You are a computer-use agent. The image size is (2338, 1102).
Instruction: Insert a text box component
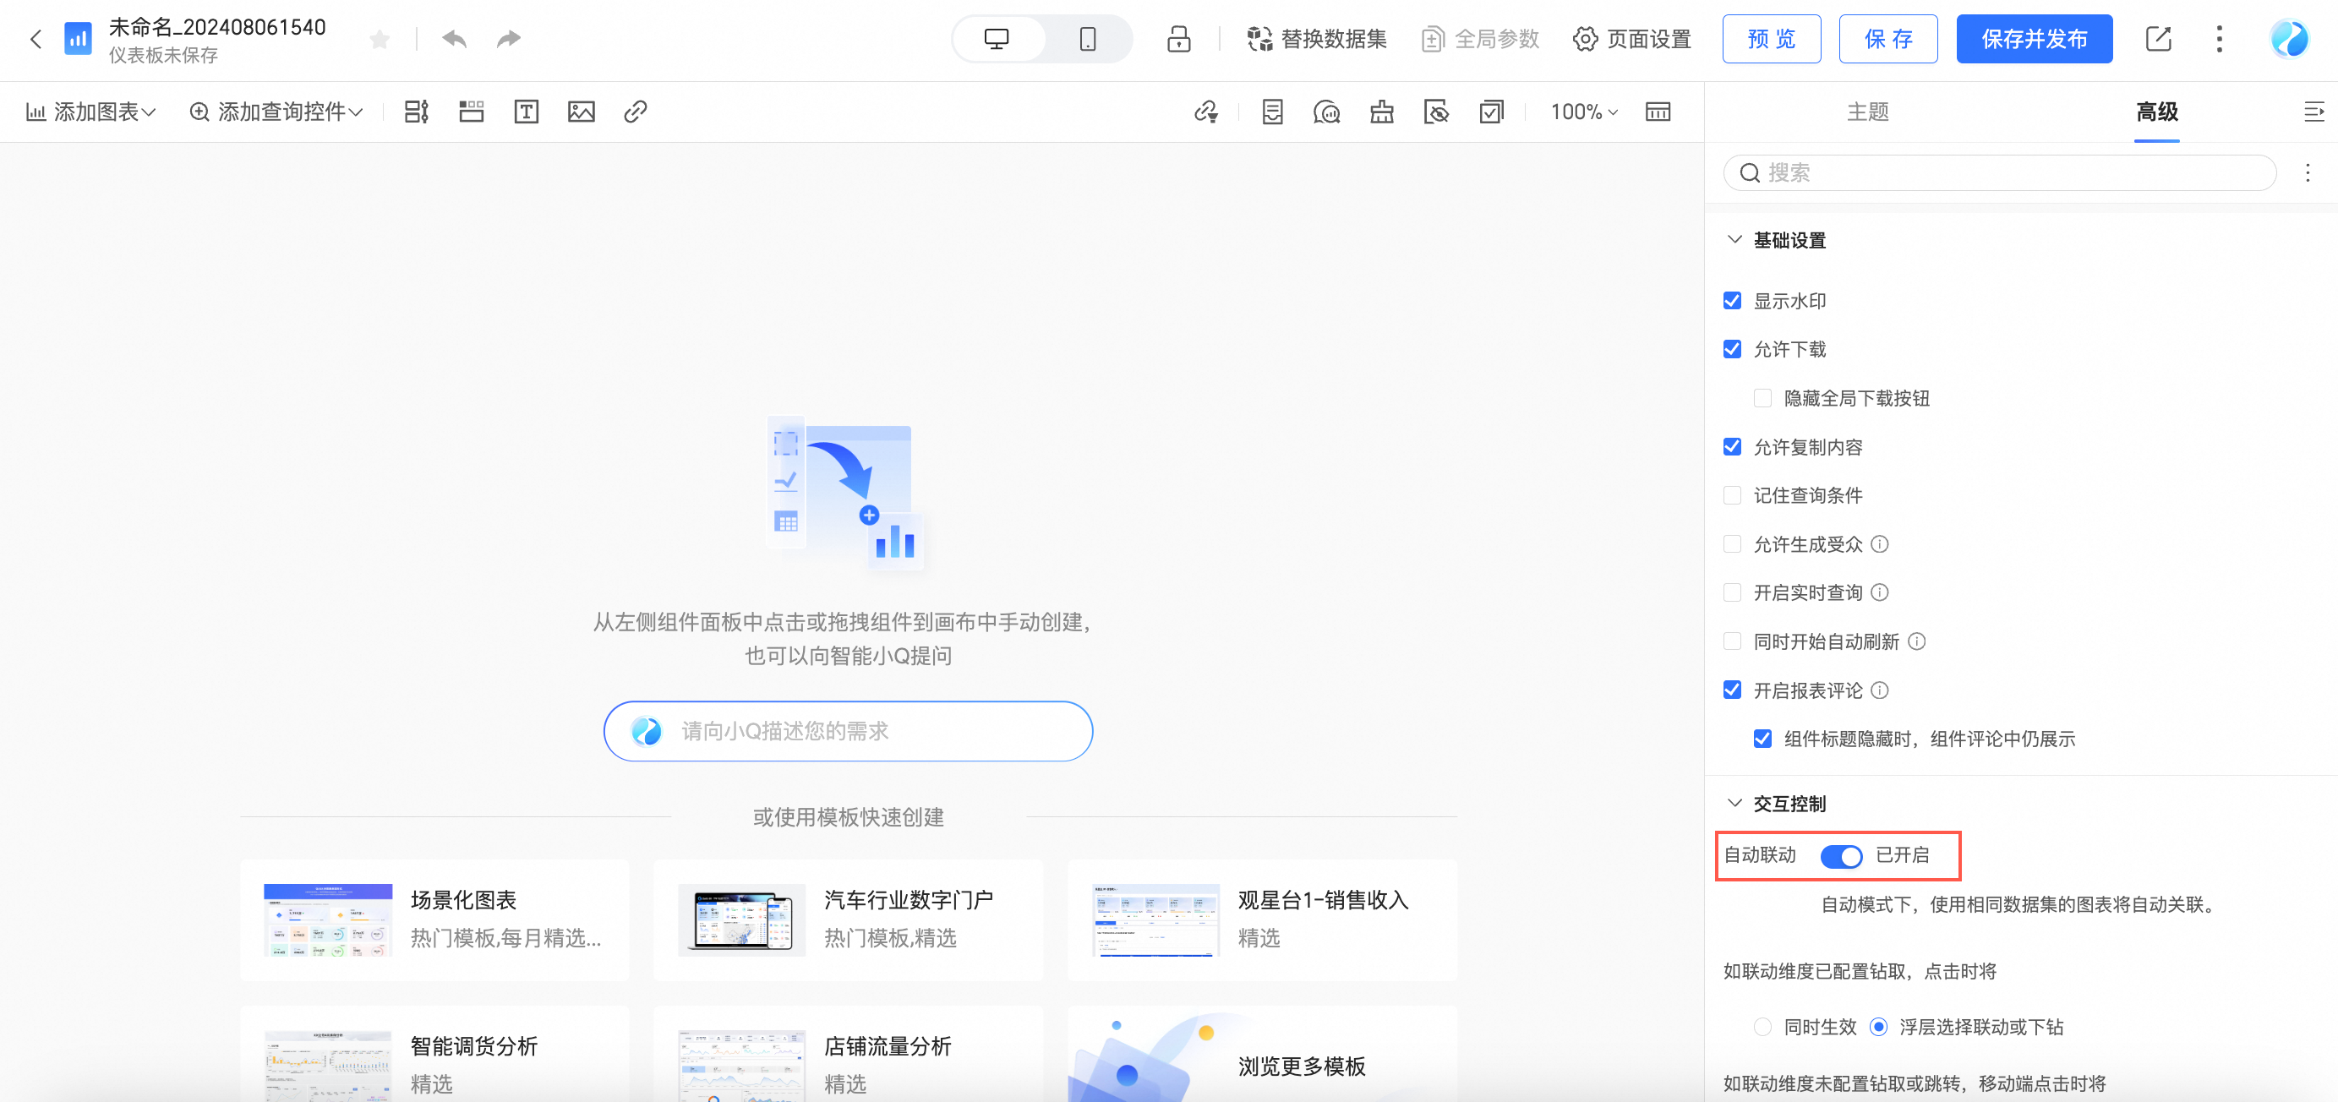[527, 112]
